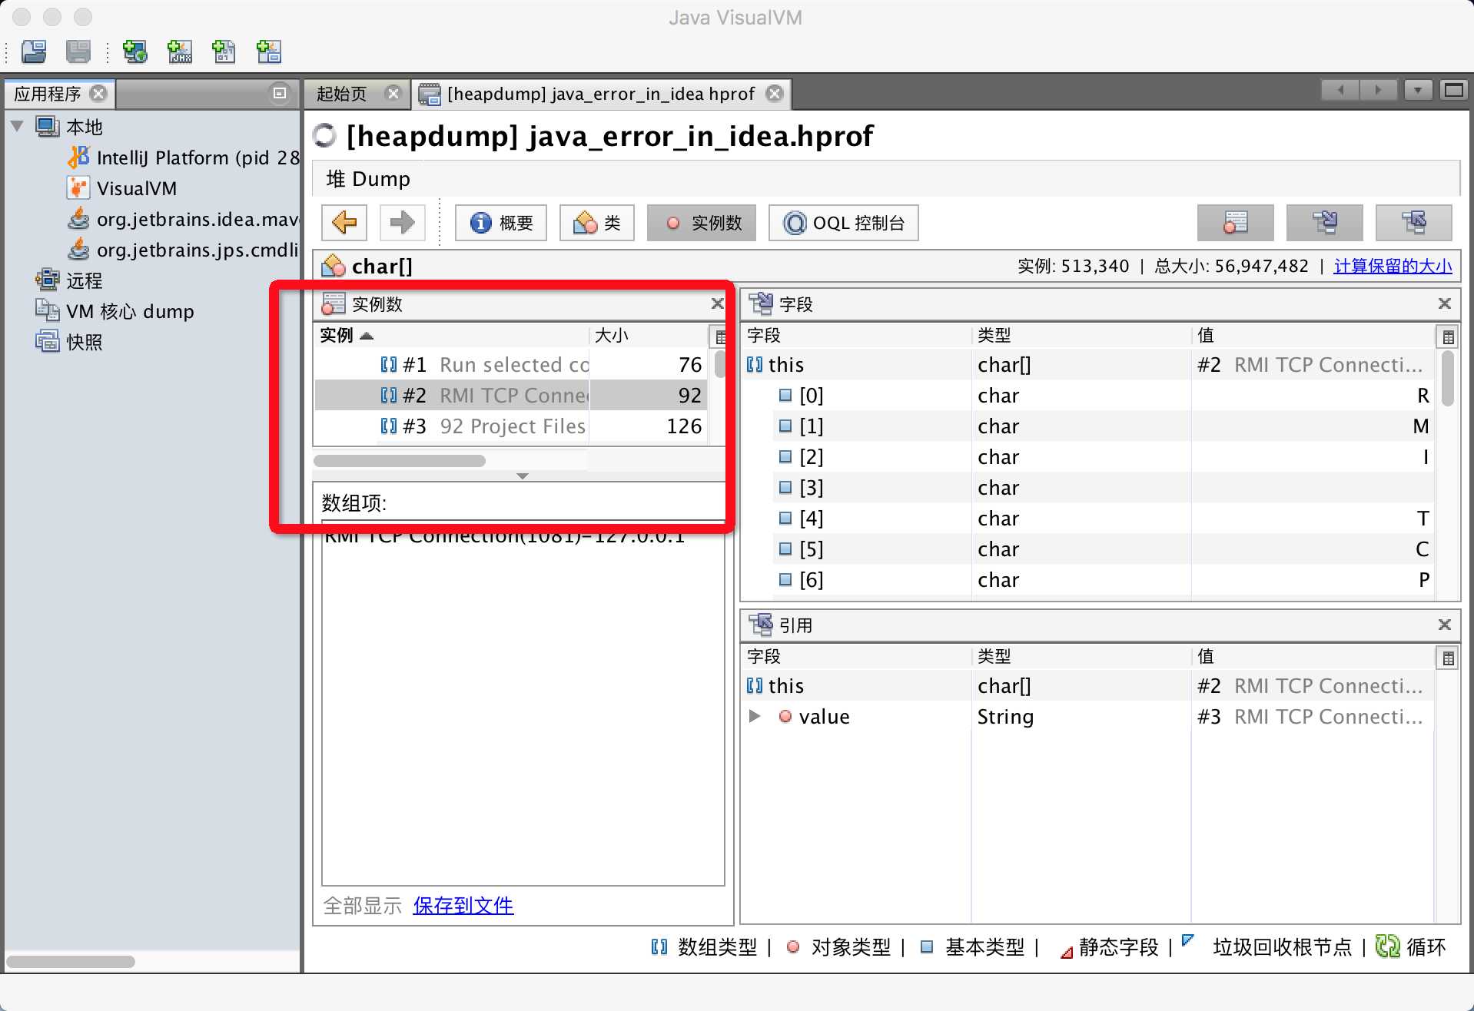Open column chooser in the 引用 table
Viewport: 1474px width, 1011px height.
click(1447, 658)
